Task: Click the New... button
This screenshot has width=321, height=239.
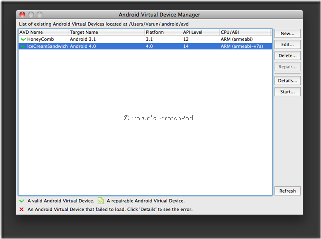Action: click(287, 33)
